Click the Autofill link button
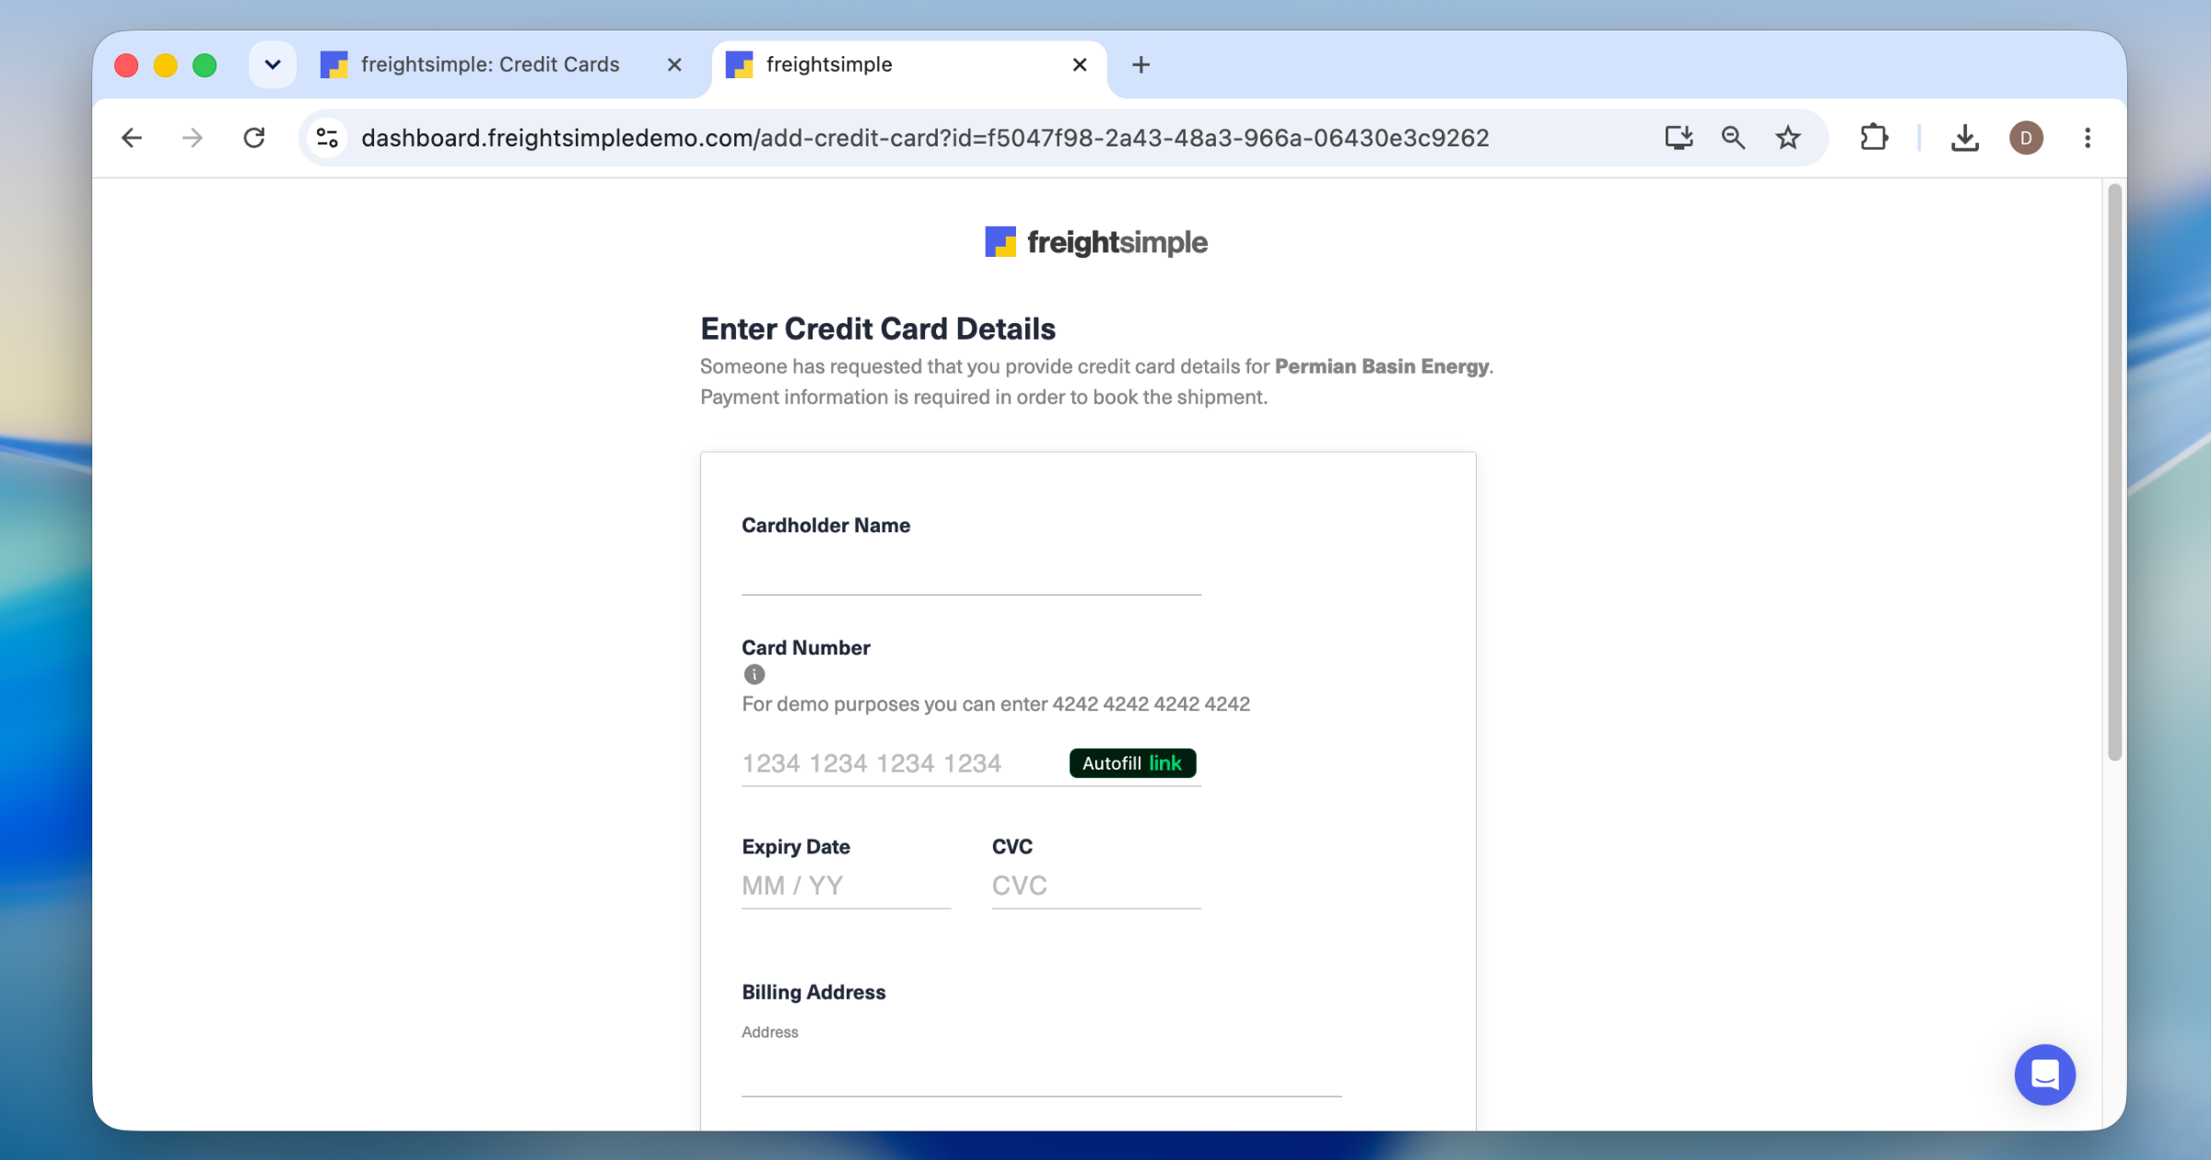 [1132, 763]
